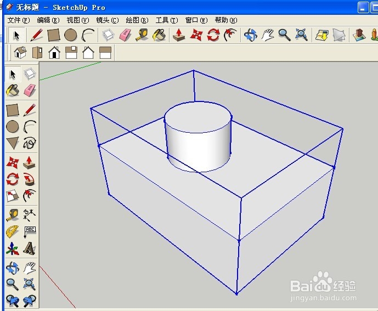
Task: Click Make Component in left toolbar
Action: click(x=30, y=74)
